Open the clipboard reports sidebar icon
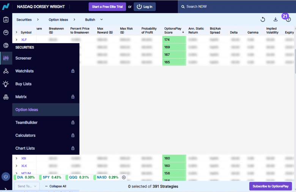 (x=6, y=19)
